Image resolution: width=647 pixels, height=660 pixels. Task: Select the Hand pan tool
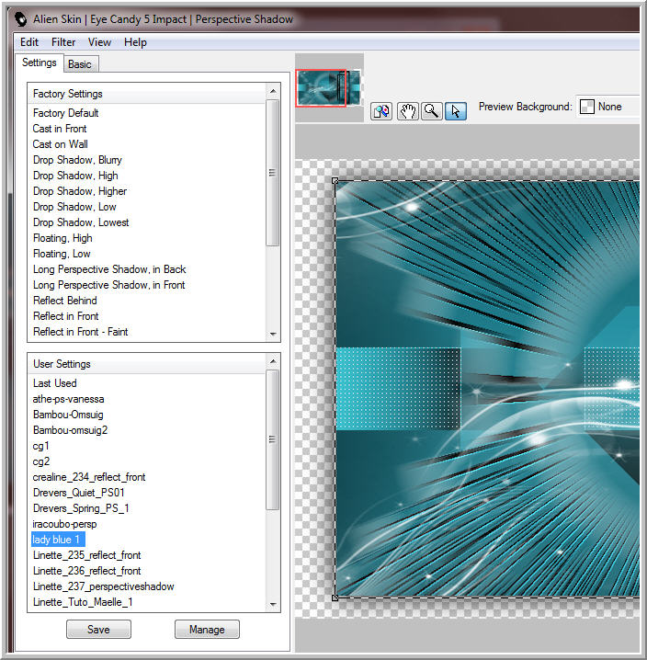[407, 111]
